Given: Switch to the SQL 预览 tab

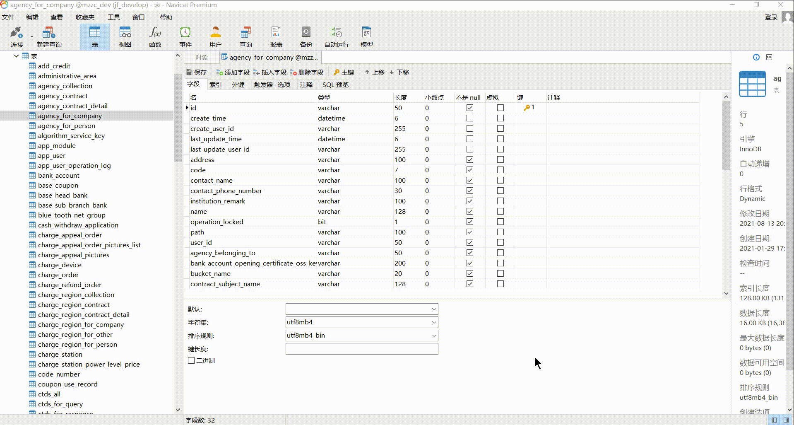Looking at the screenshot, I should [x=335, y=85].
